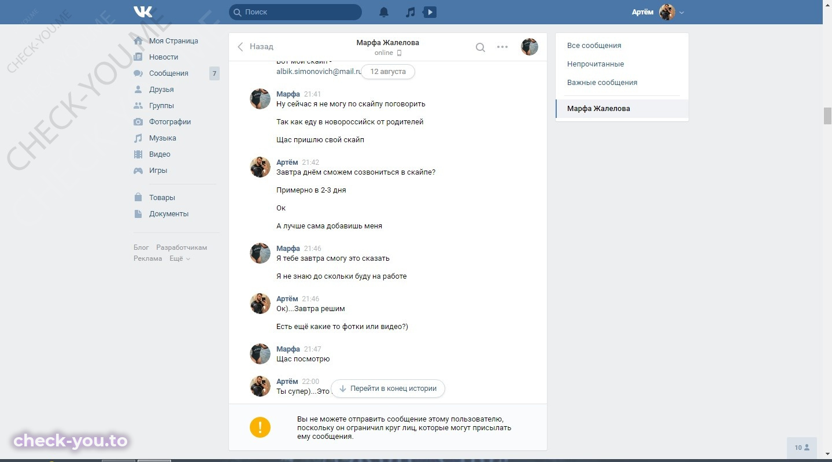Go to Новости section

[164, 57]
